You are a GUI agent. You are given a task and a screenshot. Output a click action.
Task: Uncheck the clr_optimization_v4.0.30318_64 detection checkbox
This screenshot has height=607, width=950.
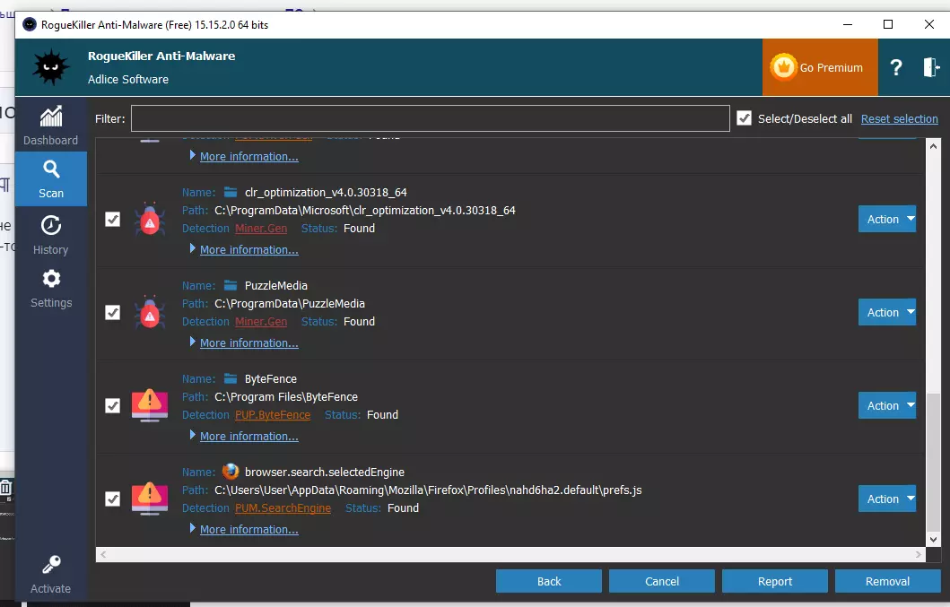point(113,219)
